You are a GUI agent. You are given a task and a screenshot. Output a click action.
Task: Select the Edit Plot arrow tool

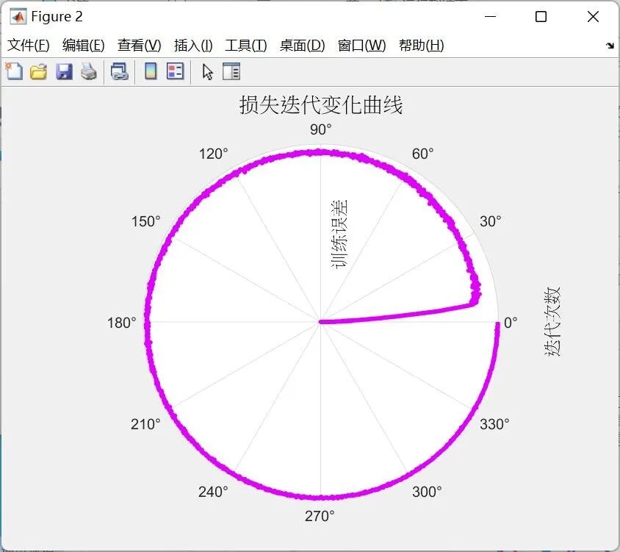click(x=207, y=72)
